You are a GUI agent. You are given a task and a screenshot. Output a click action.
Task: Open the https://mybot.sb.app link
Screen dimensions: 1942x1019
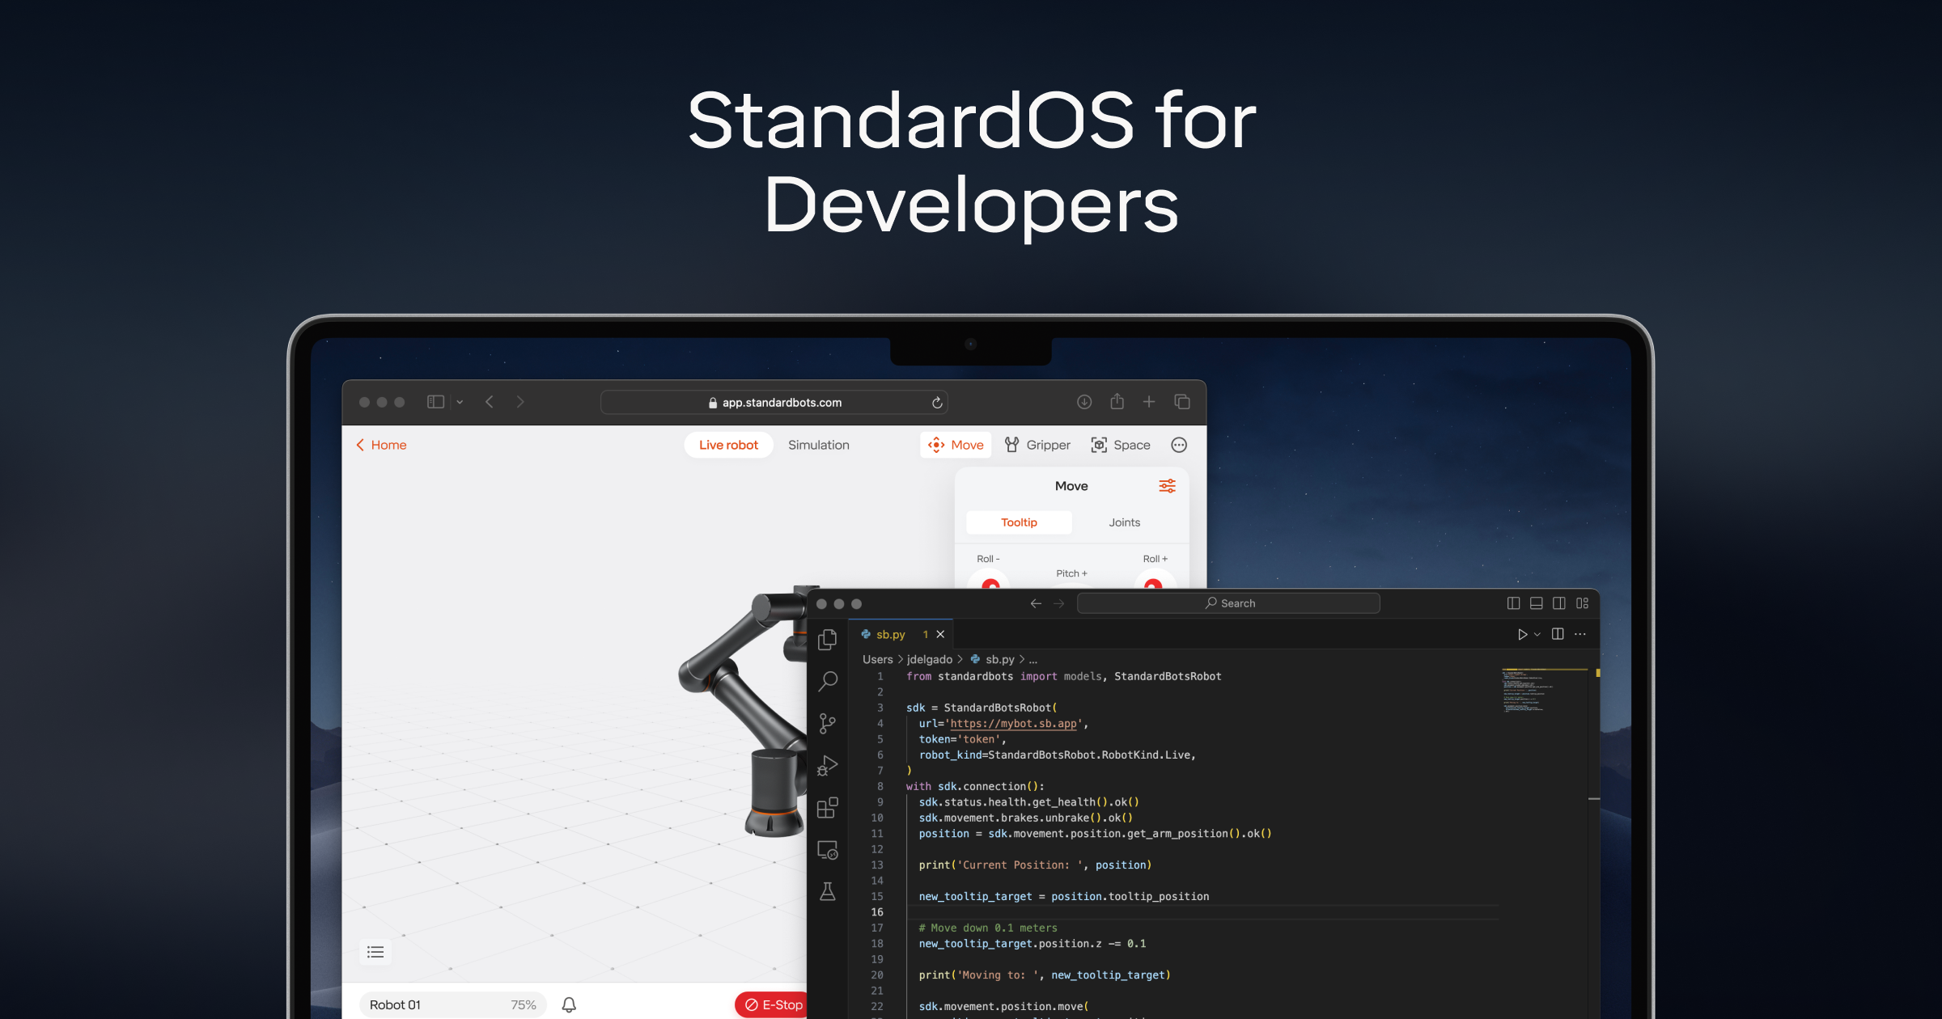click(1012, 724)
